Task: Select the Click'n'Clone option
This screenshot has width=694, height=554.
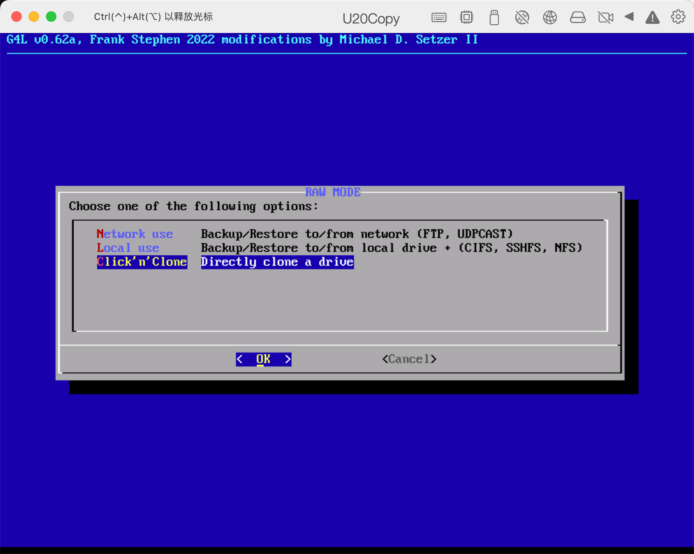Action: click(x=141, y=262)
